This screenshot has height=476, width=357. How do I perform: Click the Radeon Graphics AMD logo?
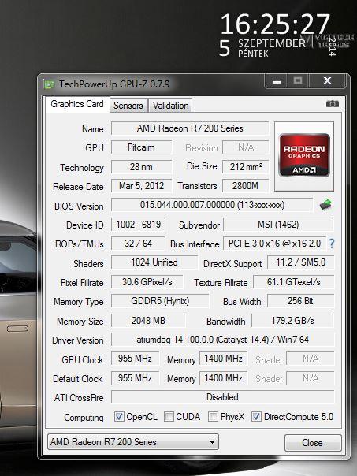click(304, 156)
